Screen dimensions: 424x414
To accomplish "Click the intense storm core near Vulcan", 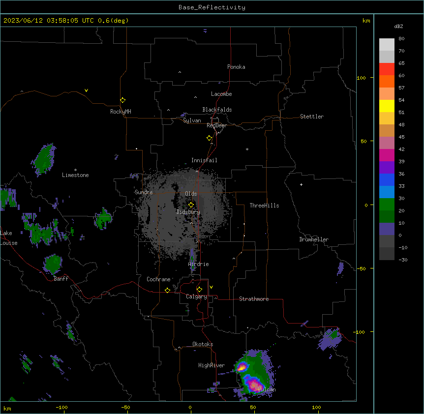I will coord(254,385).
